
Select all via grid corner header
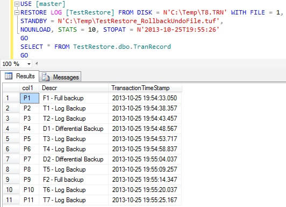point(11,88)
